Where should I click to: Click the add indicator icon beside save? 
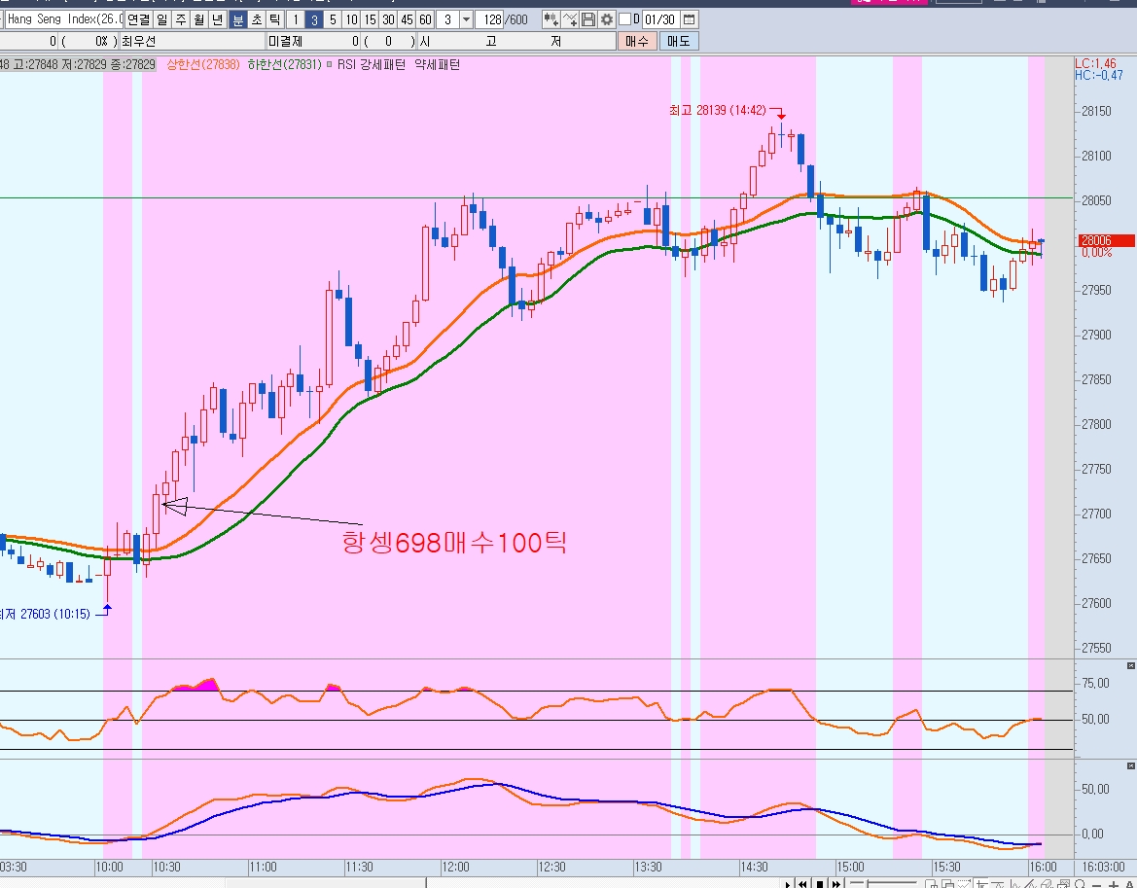click(x=570, y=19)
